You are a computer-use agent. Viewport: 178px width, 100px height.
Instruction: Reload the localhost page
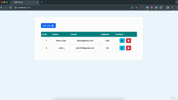click(10, 7)
